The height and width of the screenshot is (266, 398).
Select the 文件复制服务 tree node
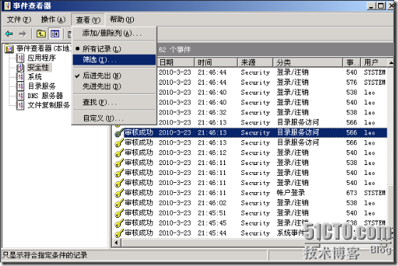click(x=48, y=105)
